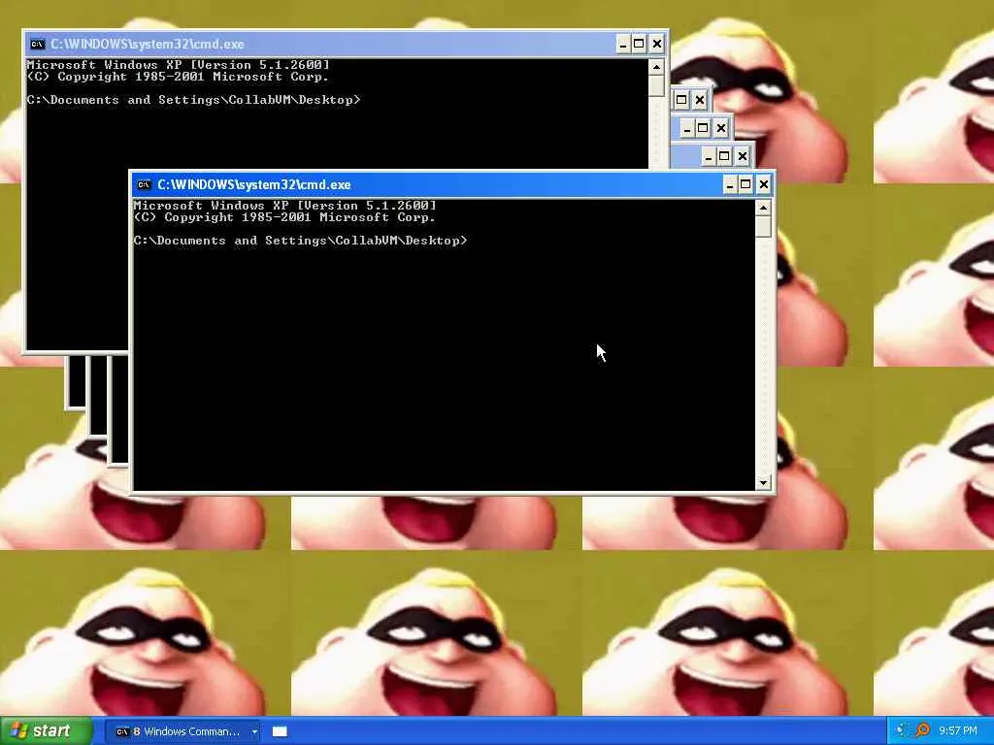Open the active cmd.exe window's title bar icon menu
994x745 pixels.
(145, 185)
